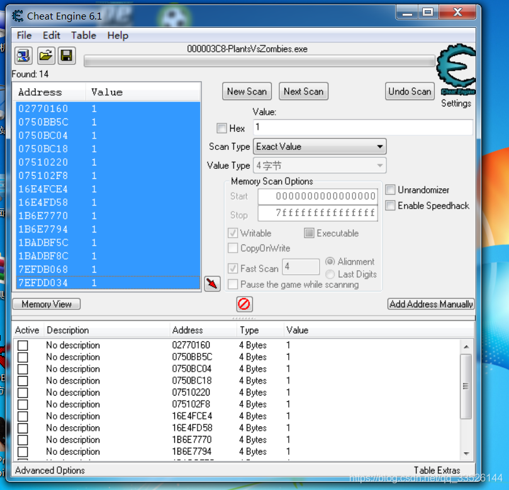Screen dimensions: 509x490
Task: Select found address 16E4FD58
Action: click(x=108, y=202)
